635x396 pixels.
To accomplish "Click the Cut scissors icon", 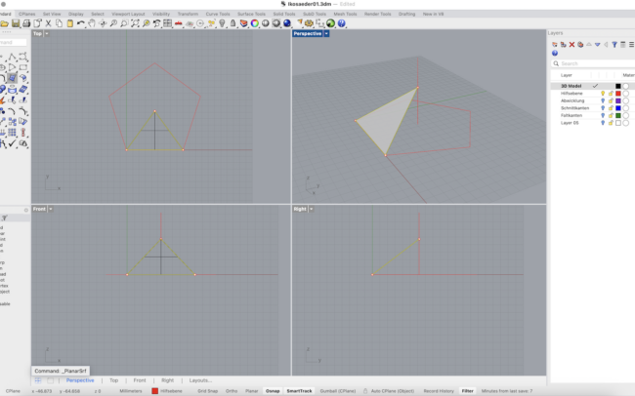I will pos(49,23).
